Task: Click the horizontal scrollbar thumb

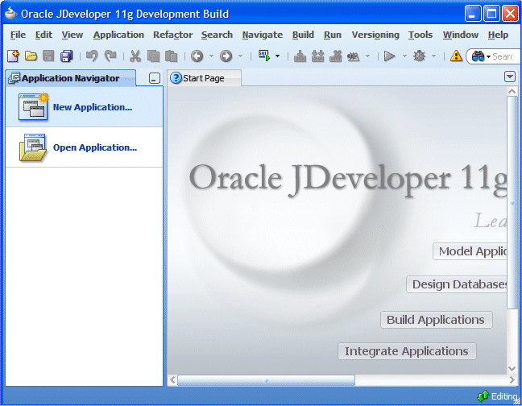Action: click(x=266, y=379)
